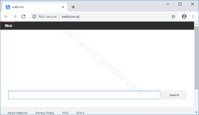This screenshot has width=199, height=115.
Task: Click the weknow.ac address bar URL
Action: pos(70,17)
